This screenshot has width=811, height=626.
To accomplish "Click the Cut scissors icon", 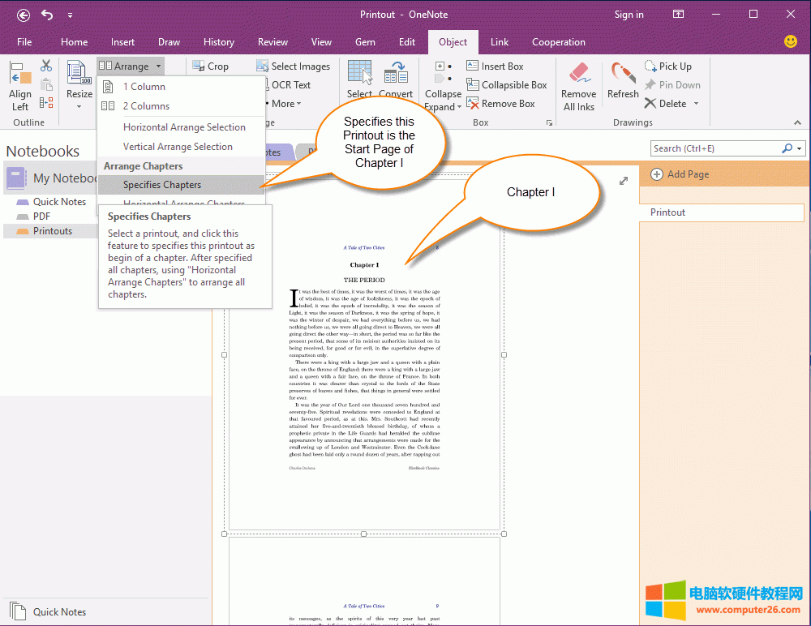I will click(46, 66).
